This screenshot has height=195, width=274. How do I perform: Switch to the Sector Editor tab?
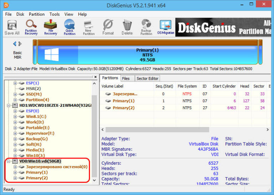(147, 78)
